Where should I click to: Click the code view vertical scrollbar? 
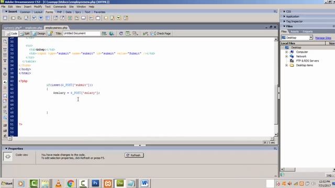(276, 87)
